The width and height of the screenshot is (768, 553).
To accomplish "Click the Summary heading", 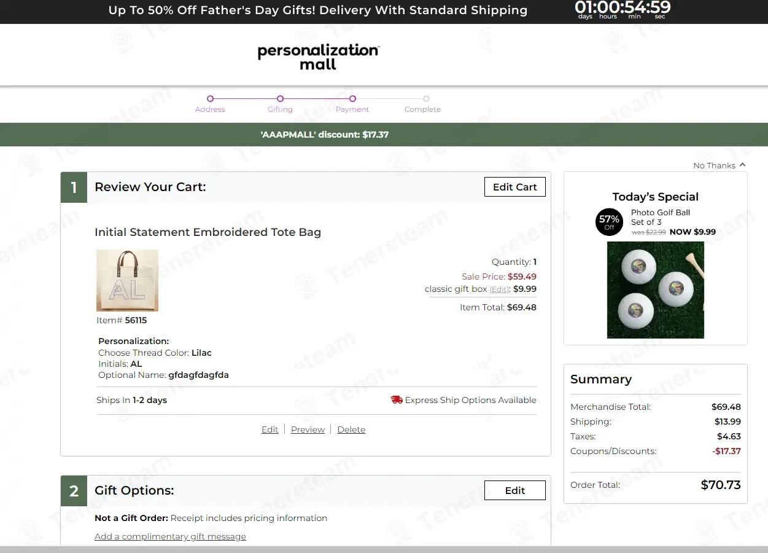I will pyautogui.click(x=601, y=379).
